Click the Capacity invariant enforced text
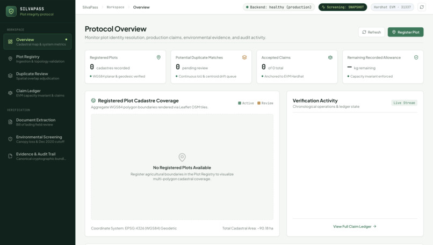This screenshot has width=433, height=245. (371, 76)
